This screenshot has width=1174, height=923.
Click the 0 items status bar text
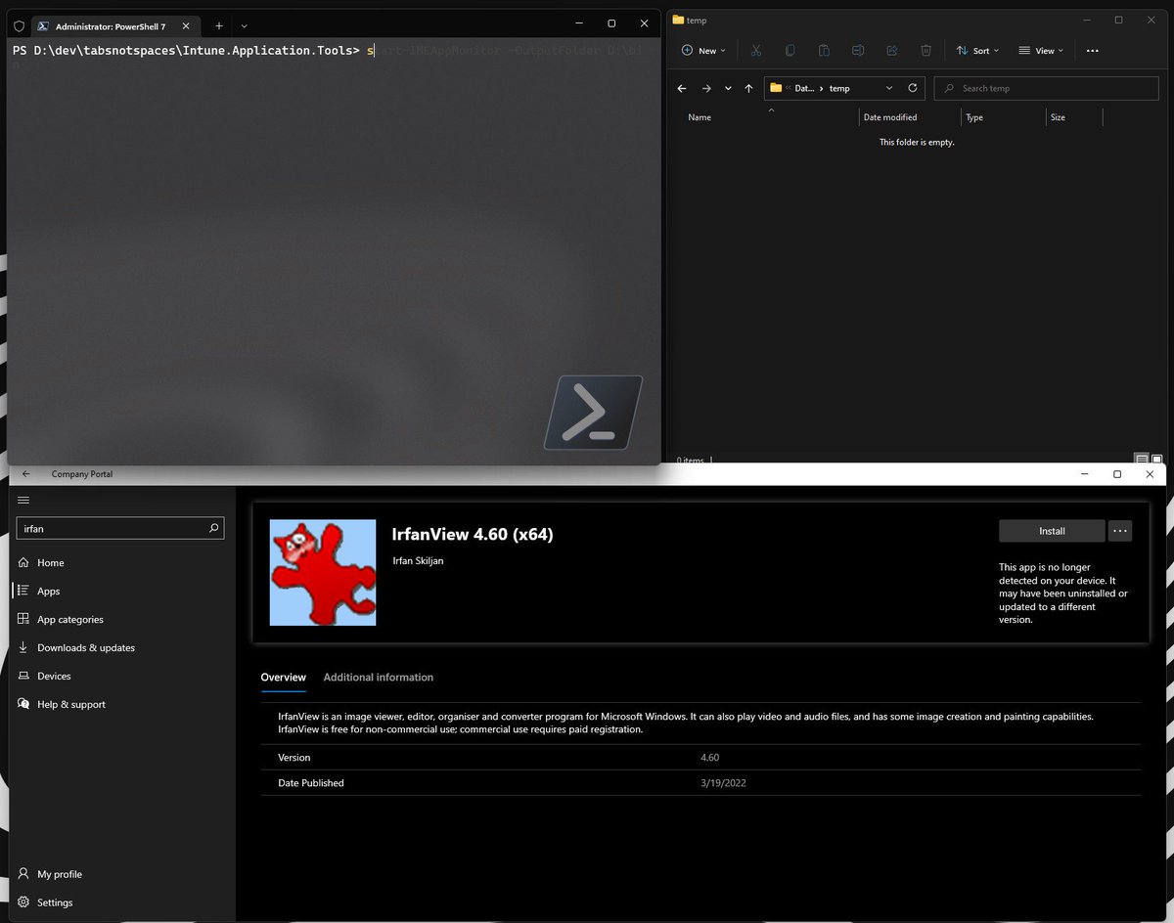(x=689, y=459)
